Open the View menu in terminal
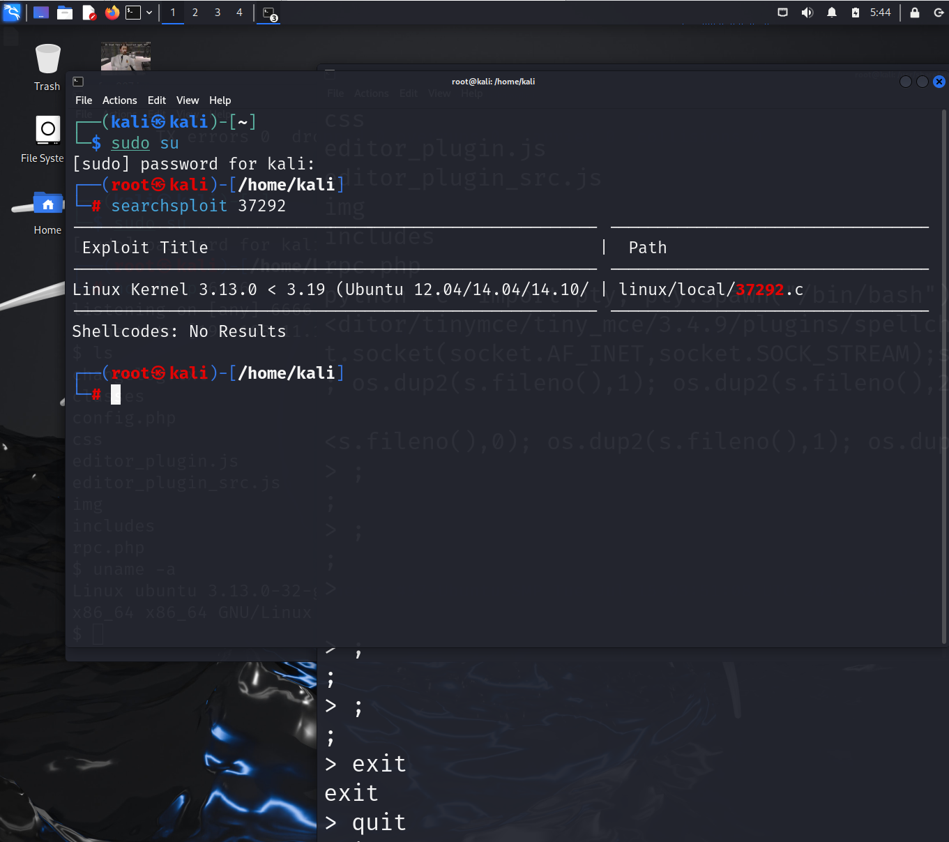The image size is (949, 842). [x=188, y=100]
